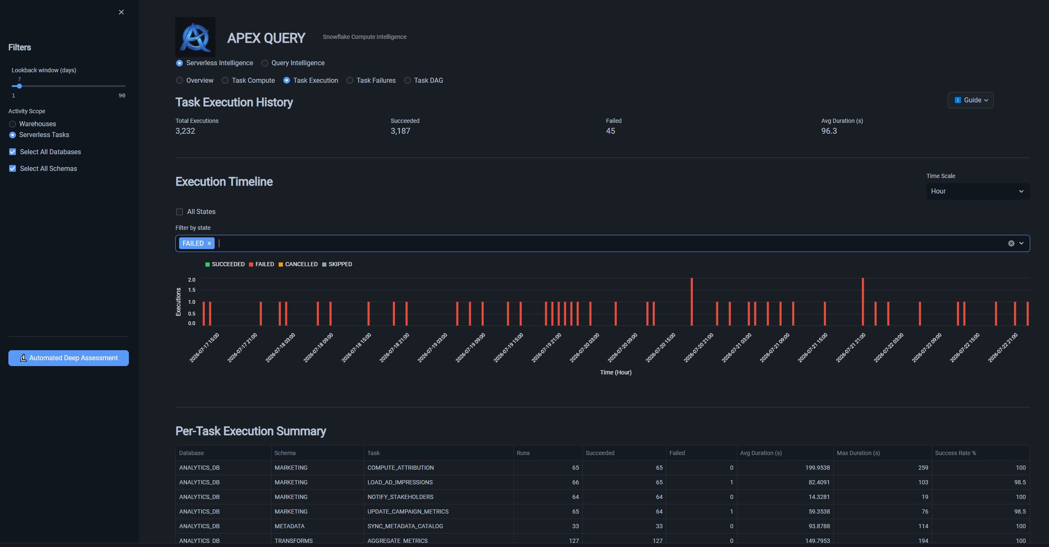Uncheck Select All Databases
The width and height of the screenshot is (1049, 547).
click(13, 152)
